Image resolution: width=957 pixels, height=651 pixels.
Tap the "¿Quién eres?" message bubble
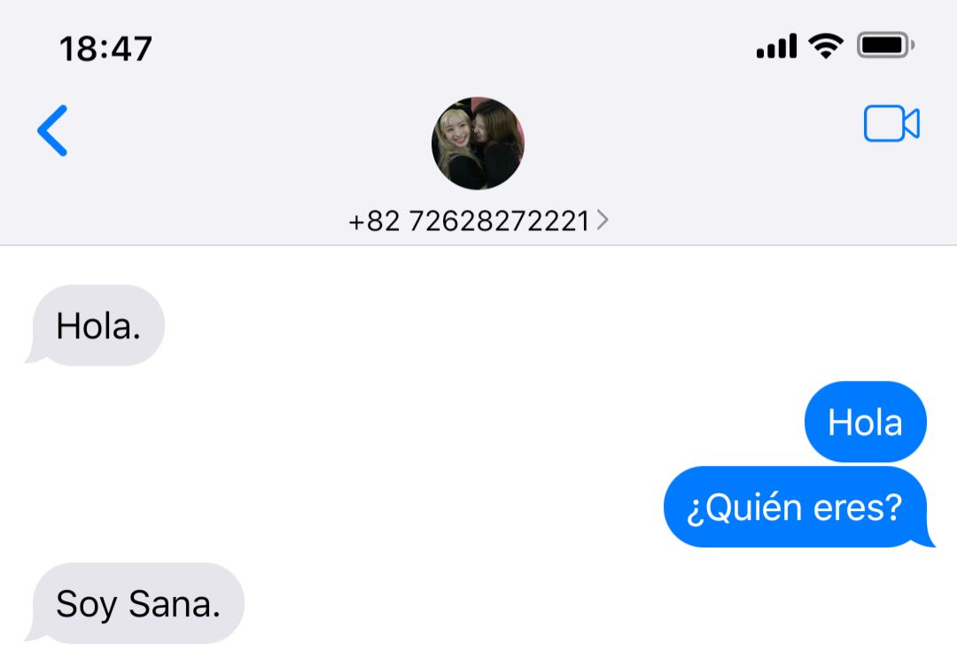(797, 507)
